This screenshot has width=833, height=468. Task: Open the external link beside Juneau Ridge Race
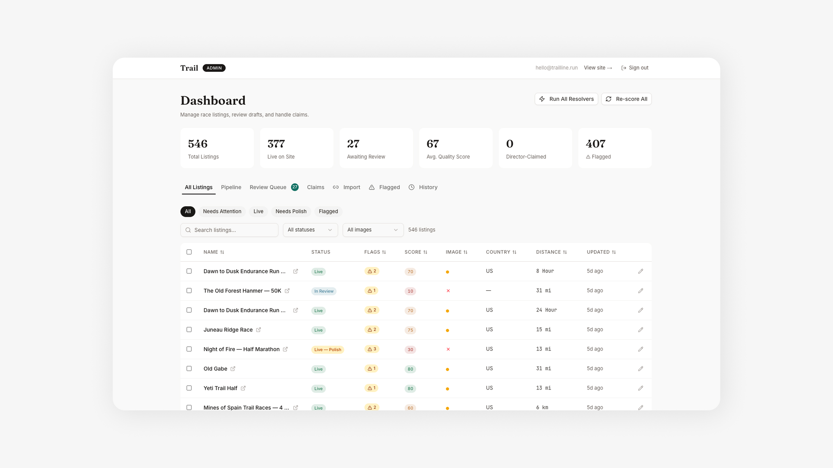click(x=258, y=330)
